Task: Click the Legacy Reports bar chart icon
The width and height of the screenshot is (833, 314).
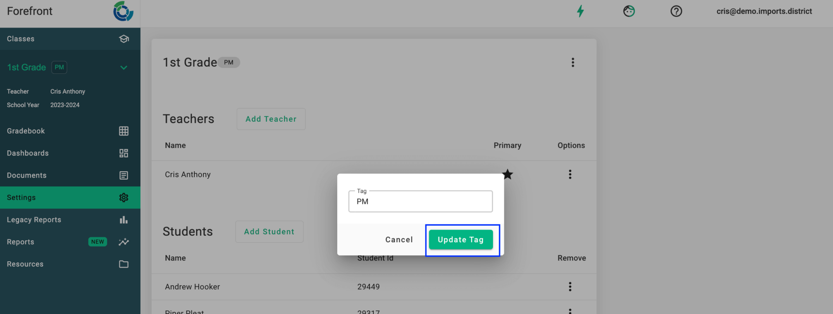Action: click(x=124, y=219)
